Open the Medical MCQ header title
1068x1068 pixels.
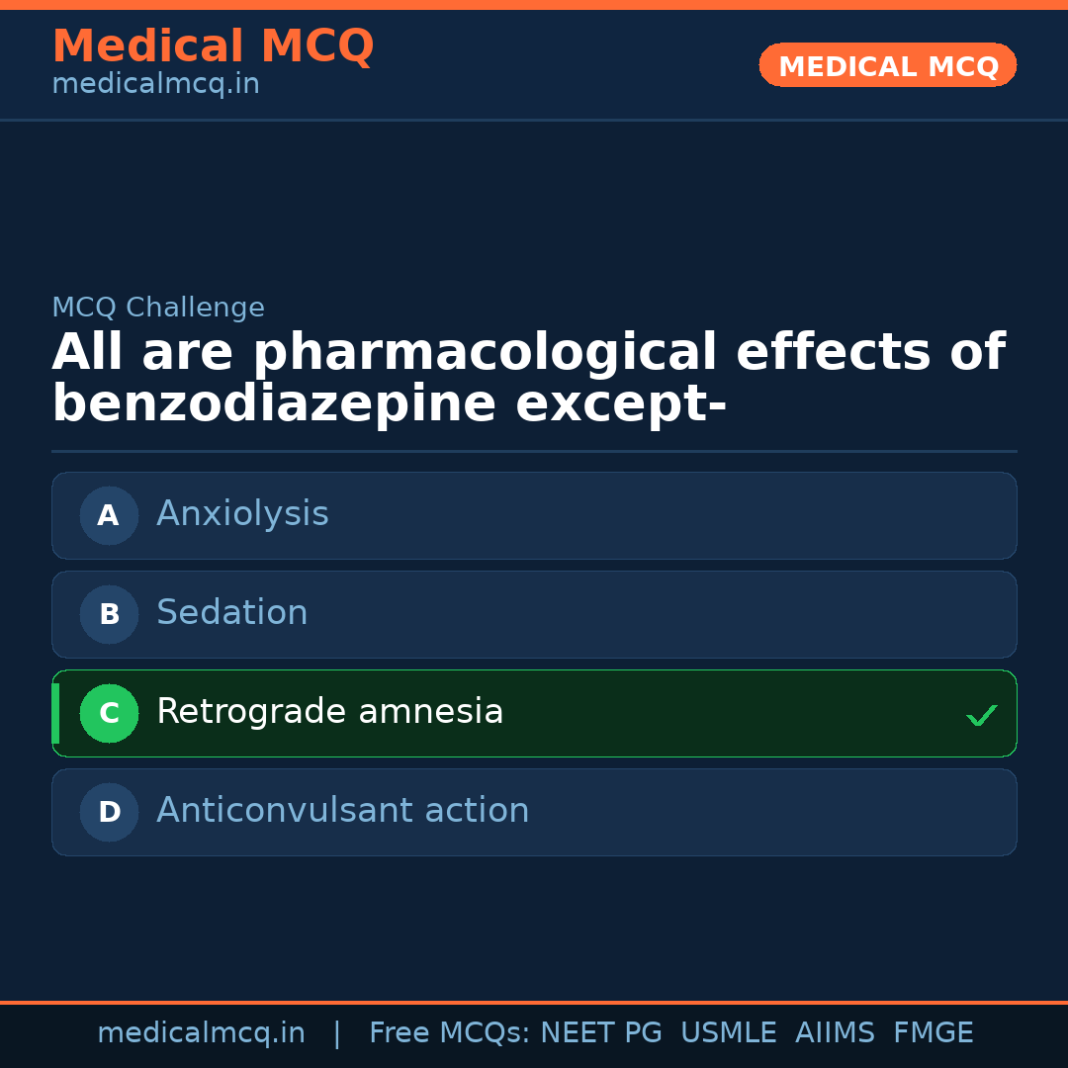point(213,46)
